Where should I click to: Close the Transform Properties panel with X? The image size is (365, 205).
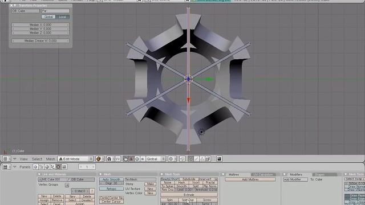click(x=11, y=5)
